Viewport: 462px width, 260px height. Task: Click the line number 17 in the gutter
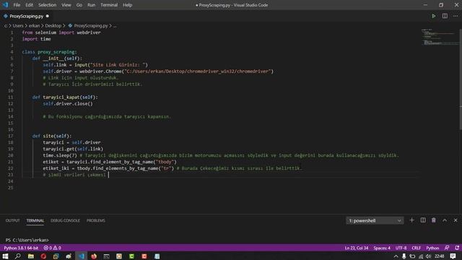(11, 136)
